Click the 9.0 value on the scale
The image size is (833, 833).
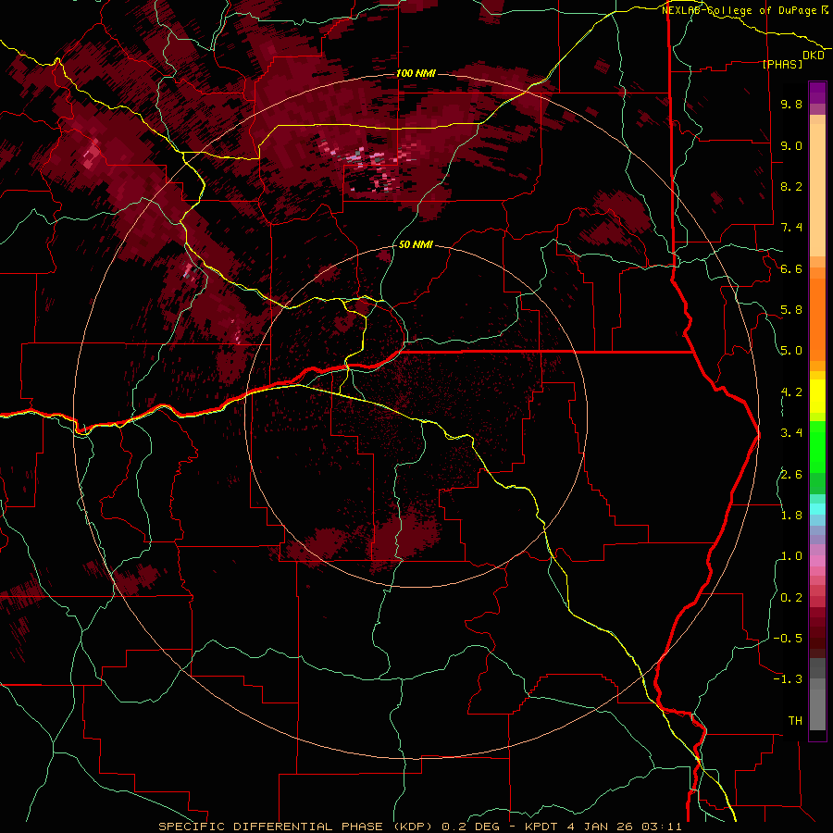(791, 145)
